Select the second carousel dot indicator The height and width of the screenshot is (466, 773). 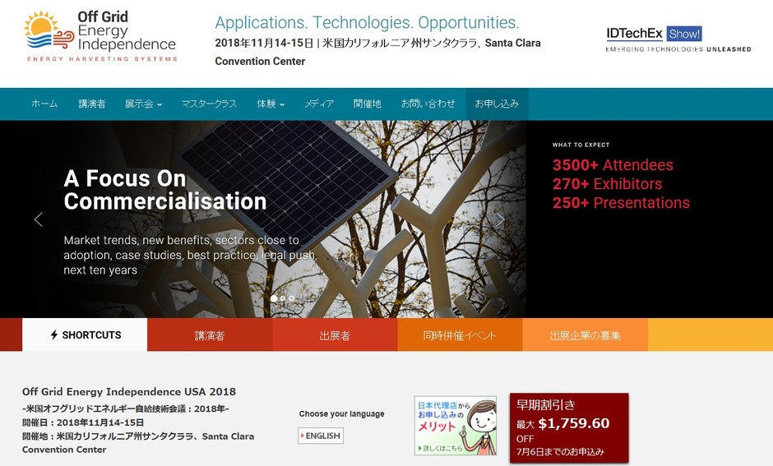283,298
